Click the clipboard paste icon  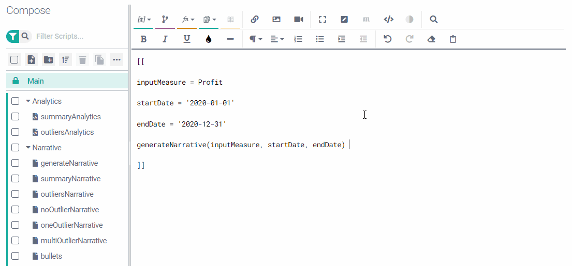[x=453, y=39]
